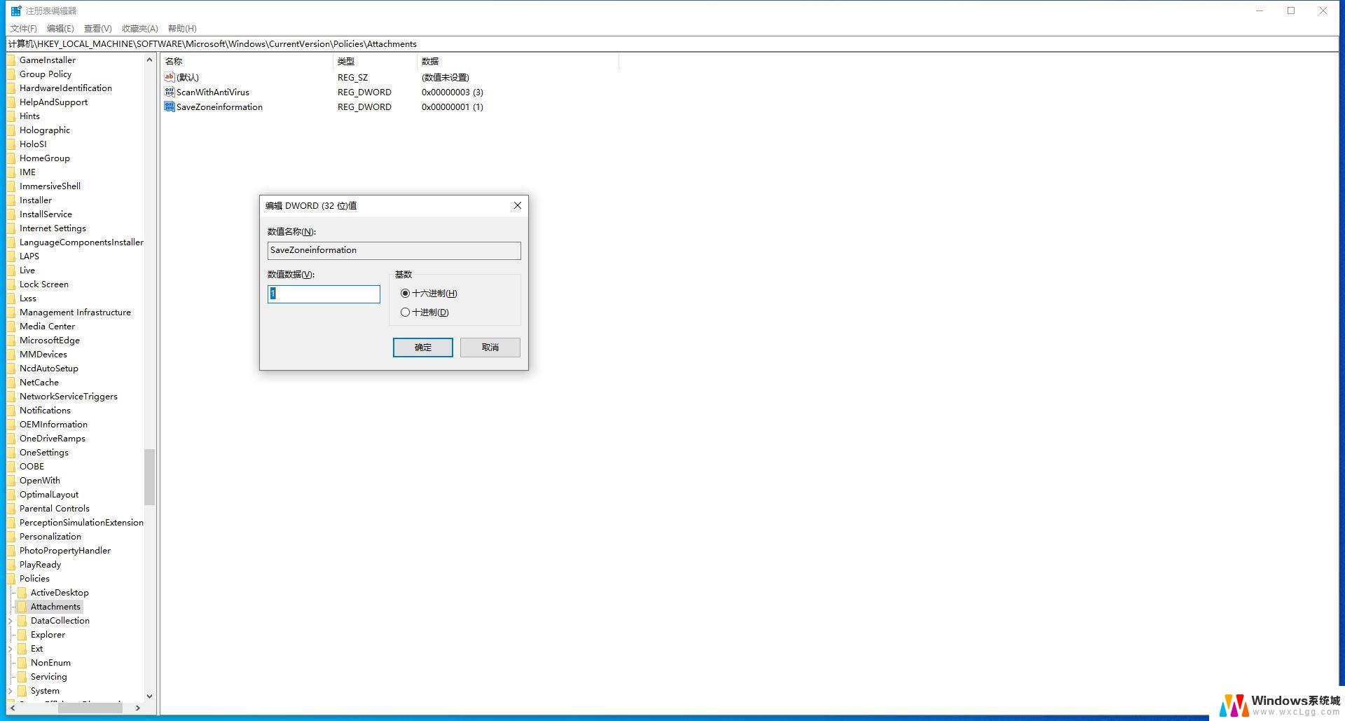
Task: Confirm the DWORD edit with 确定
Action: pyautogui.click(x=422, y=348)
